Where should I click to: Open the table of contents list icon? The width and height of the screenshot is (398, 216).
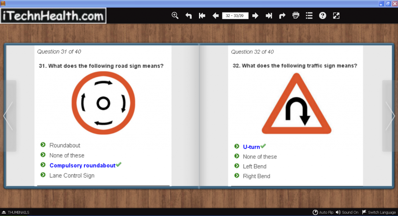coord(309,16)
